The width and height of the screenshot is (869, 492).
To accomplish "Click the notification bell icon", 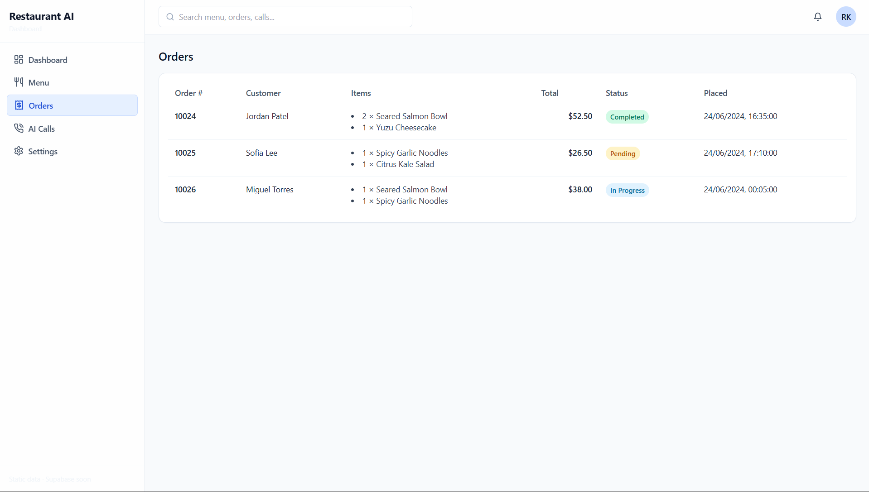I will (x=817, y=17).
